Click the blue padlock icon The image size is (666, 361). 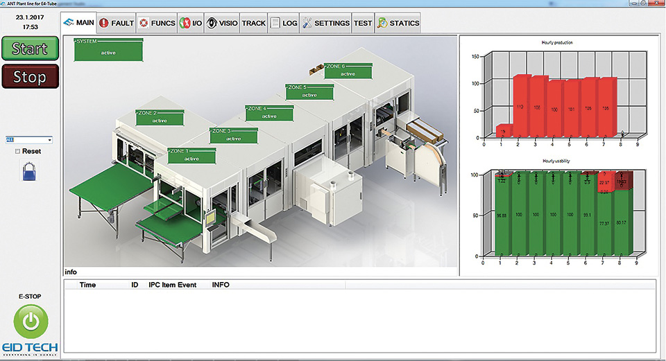point(29,172)
